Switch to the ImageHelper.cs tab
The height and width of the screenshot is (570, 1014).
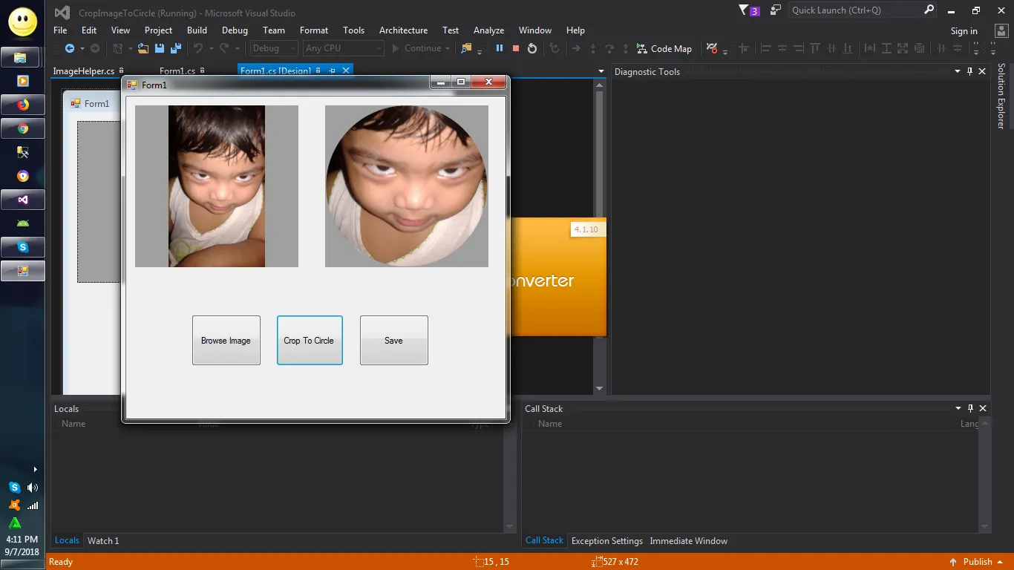coord(83,71)
